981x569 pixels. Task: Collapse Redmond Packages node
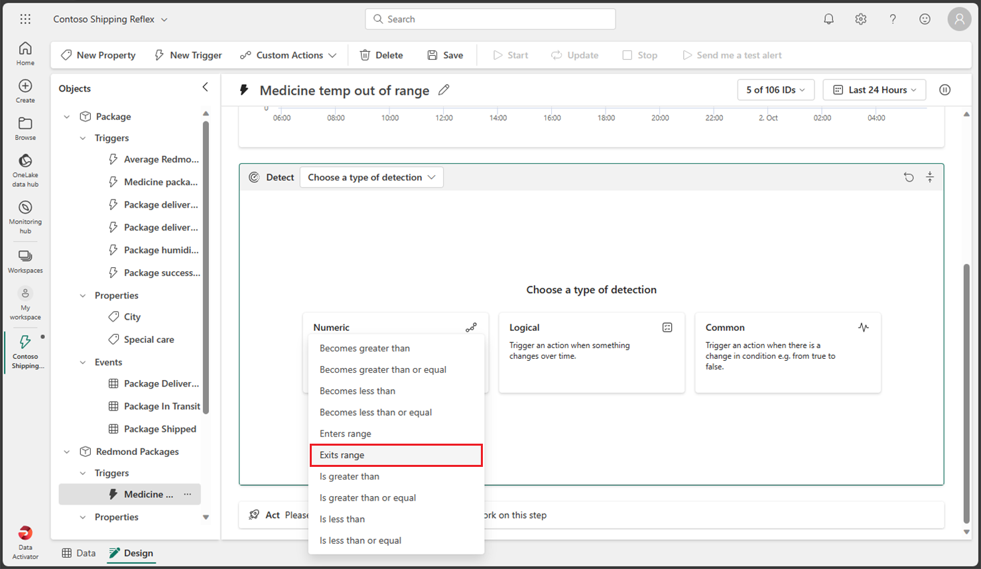click(66, 452)
